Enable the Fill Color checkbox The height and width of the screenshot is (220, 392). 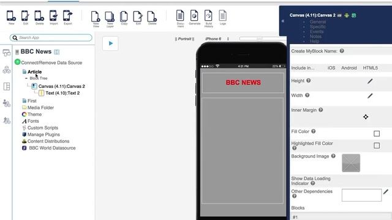[x=377, y=134]
